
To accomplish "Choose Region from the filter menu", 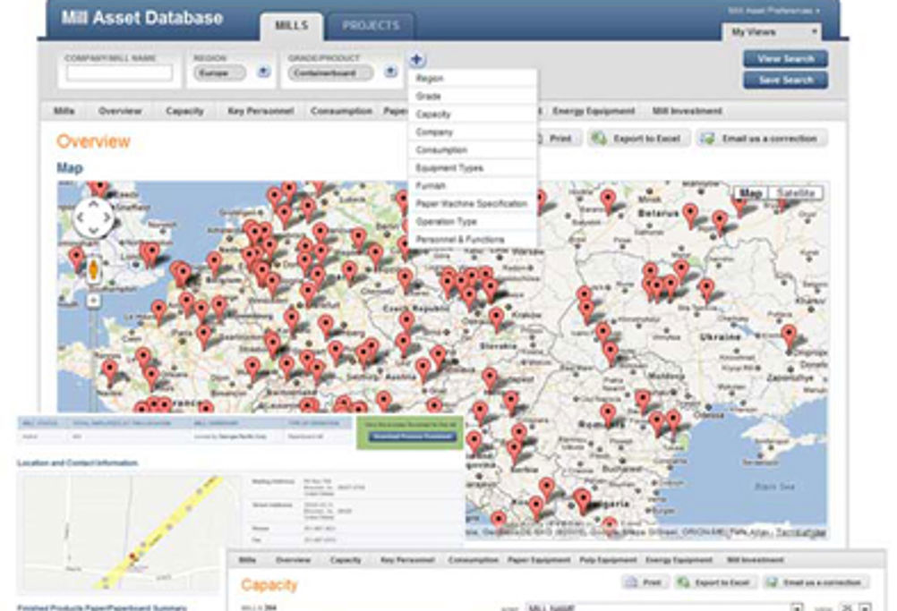I will coord(473,79).
